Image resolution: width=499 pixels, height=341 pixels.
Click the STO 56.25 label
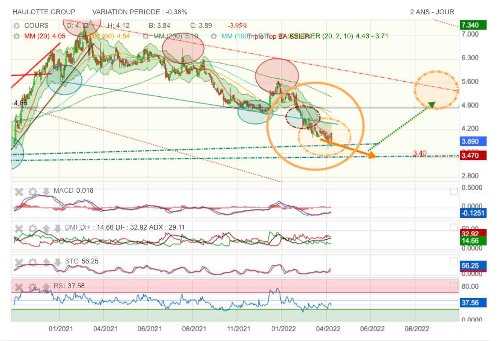[82, 261]
